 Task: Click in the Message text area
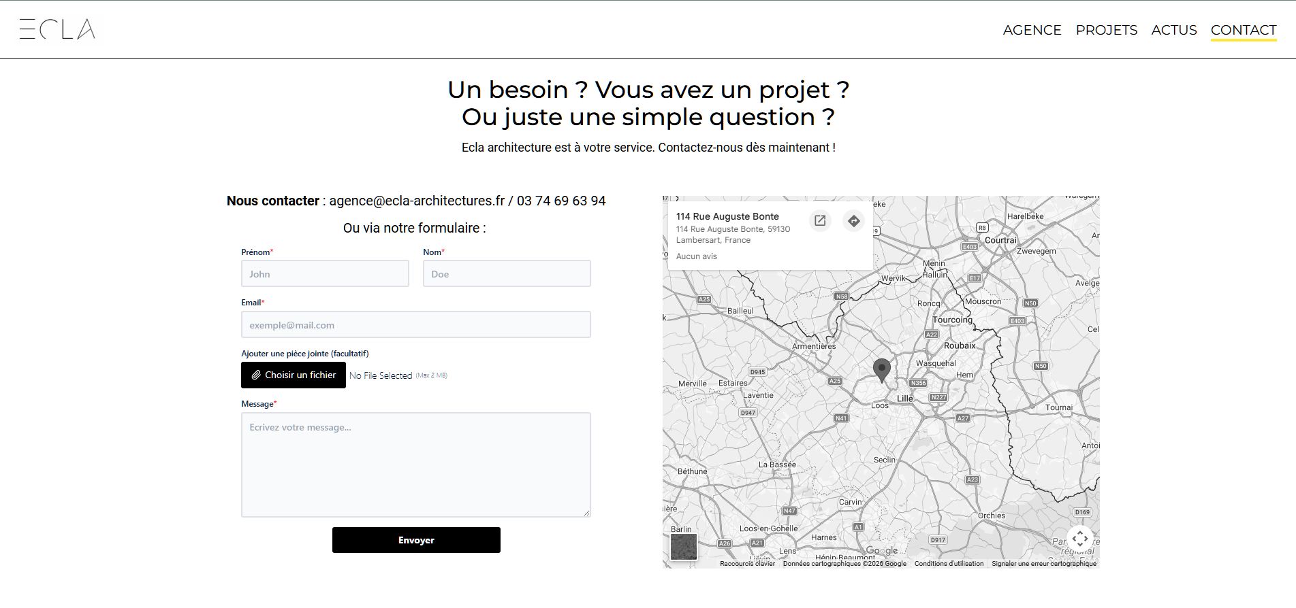[415, 465]
